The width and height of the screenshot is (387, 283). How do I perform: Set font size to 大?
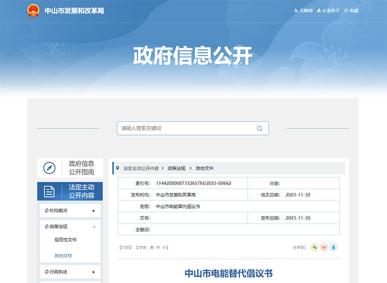pyautogui.click(x=152, y=247)
